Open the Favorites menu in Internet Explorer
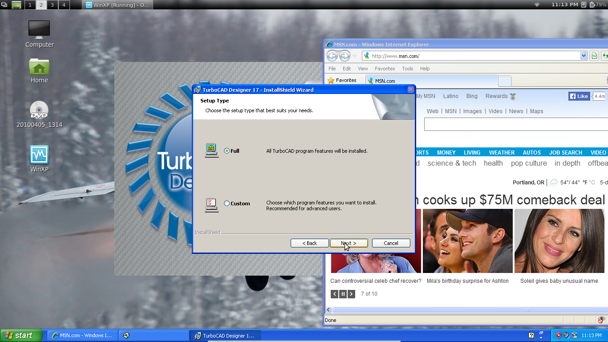Image resolution: width=608 pixels, height=342 pixels. tap(385, 69)
